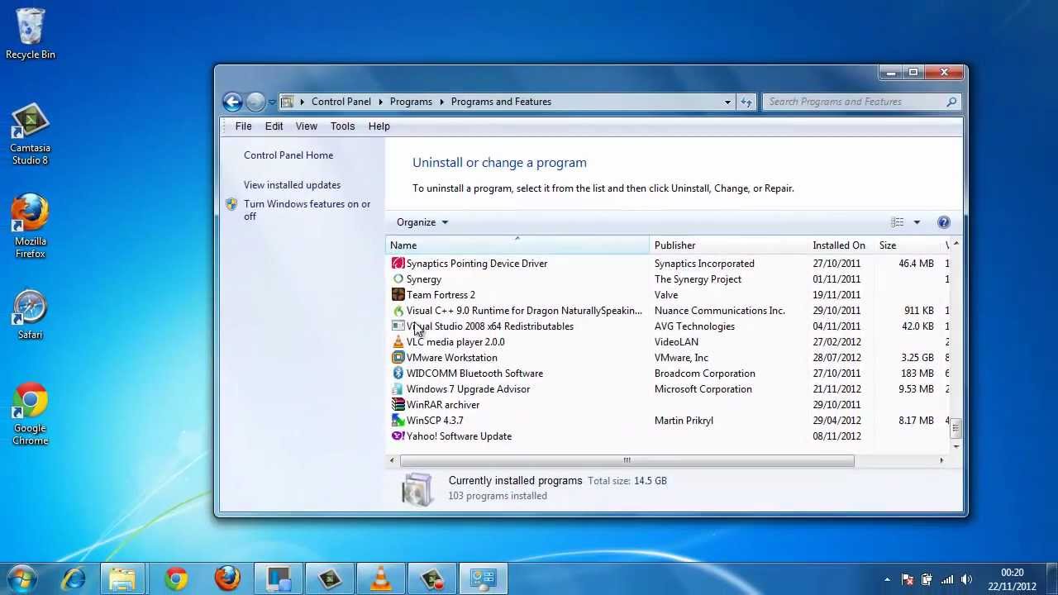Click the network signal tray icon
Image resolution: width=1058 pixels, height=595 pixels.
pos(947,579)
